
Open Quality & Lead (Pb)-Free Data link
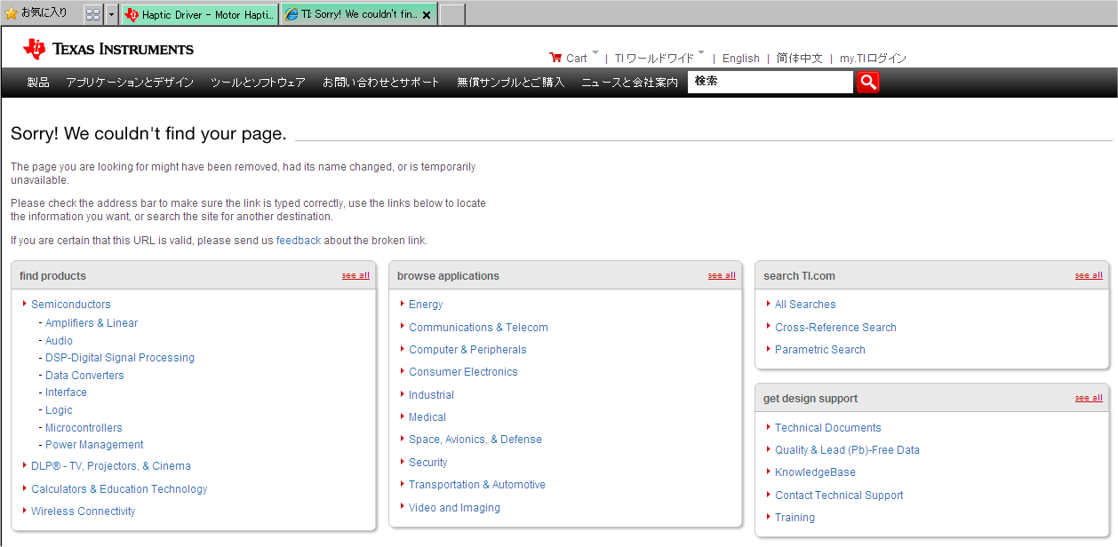coord(847,450)
